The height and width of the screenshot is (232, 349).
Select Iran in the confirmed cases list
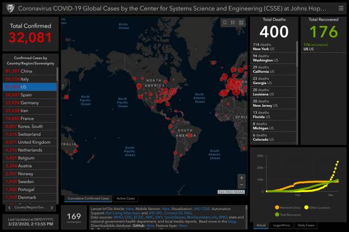pyautogui.click(x=30, y=111)
